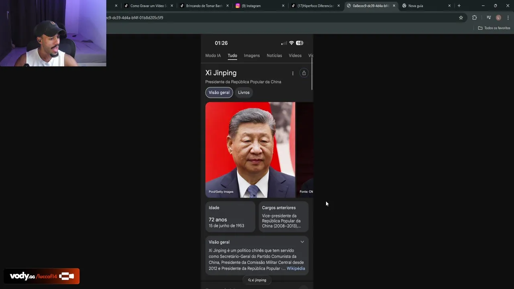514x289 pixels.
Task: Select the 'Vídeos' search tab
Action: tap(295, 55)
